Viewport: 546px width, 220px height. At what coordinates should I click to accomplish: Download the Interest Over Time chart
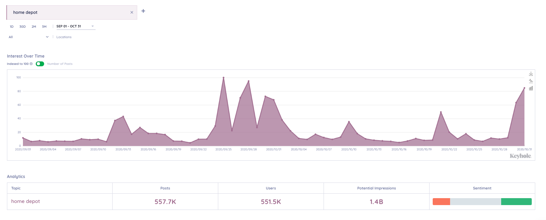[x=531, y=74]
